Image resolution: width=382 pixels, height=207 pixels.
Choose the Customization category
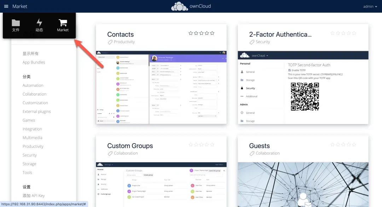[35, 103]
